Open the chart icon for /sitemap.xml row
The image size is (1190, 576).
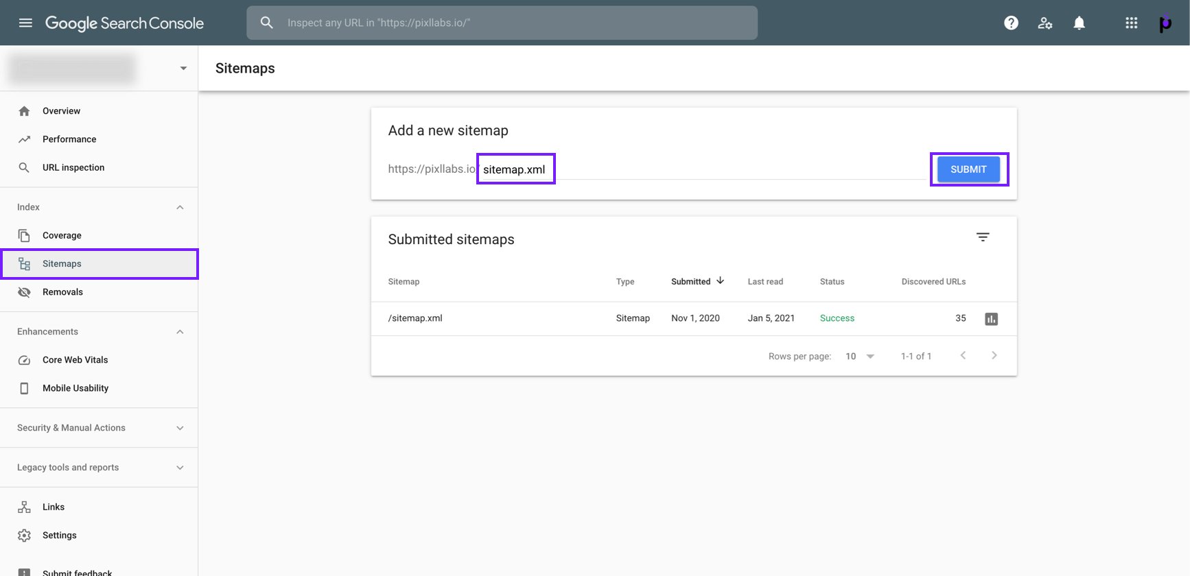point(991,319)
